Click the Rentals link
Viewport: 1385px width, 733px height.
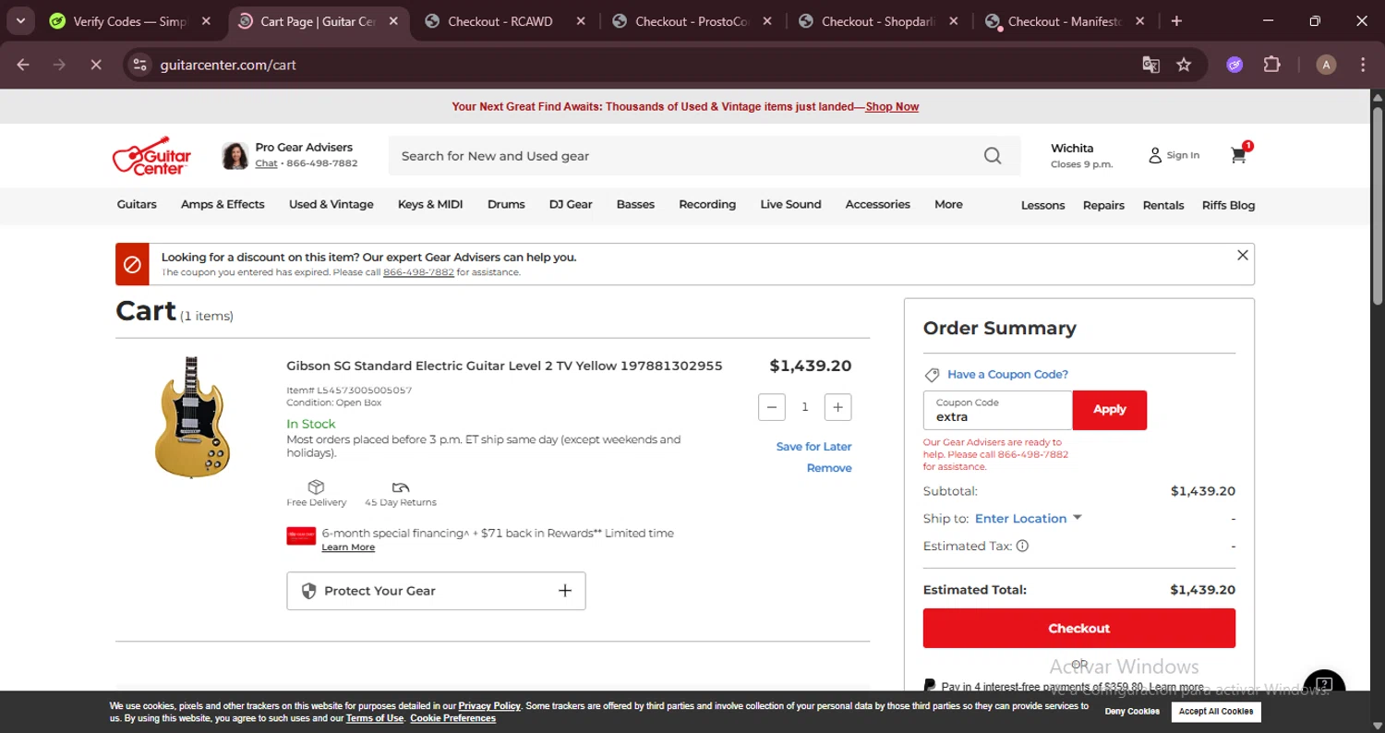click(1163, 205)
